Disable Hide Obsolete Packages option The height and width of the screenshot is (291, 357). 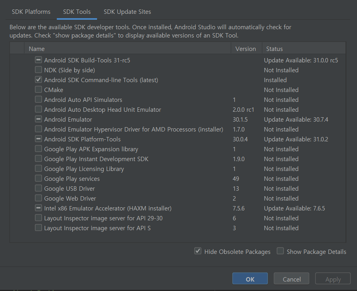198,251
